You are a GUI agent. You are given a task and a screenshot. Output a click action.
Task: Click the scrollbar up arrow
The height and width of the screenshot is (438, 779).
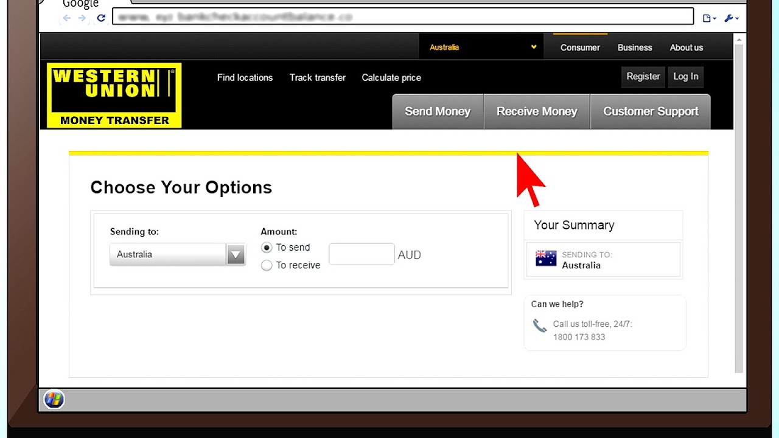739,39
